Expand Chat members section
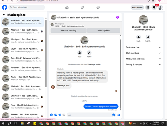Screen dimensions: 167x126 (x=143, y=53)
